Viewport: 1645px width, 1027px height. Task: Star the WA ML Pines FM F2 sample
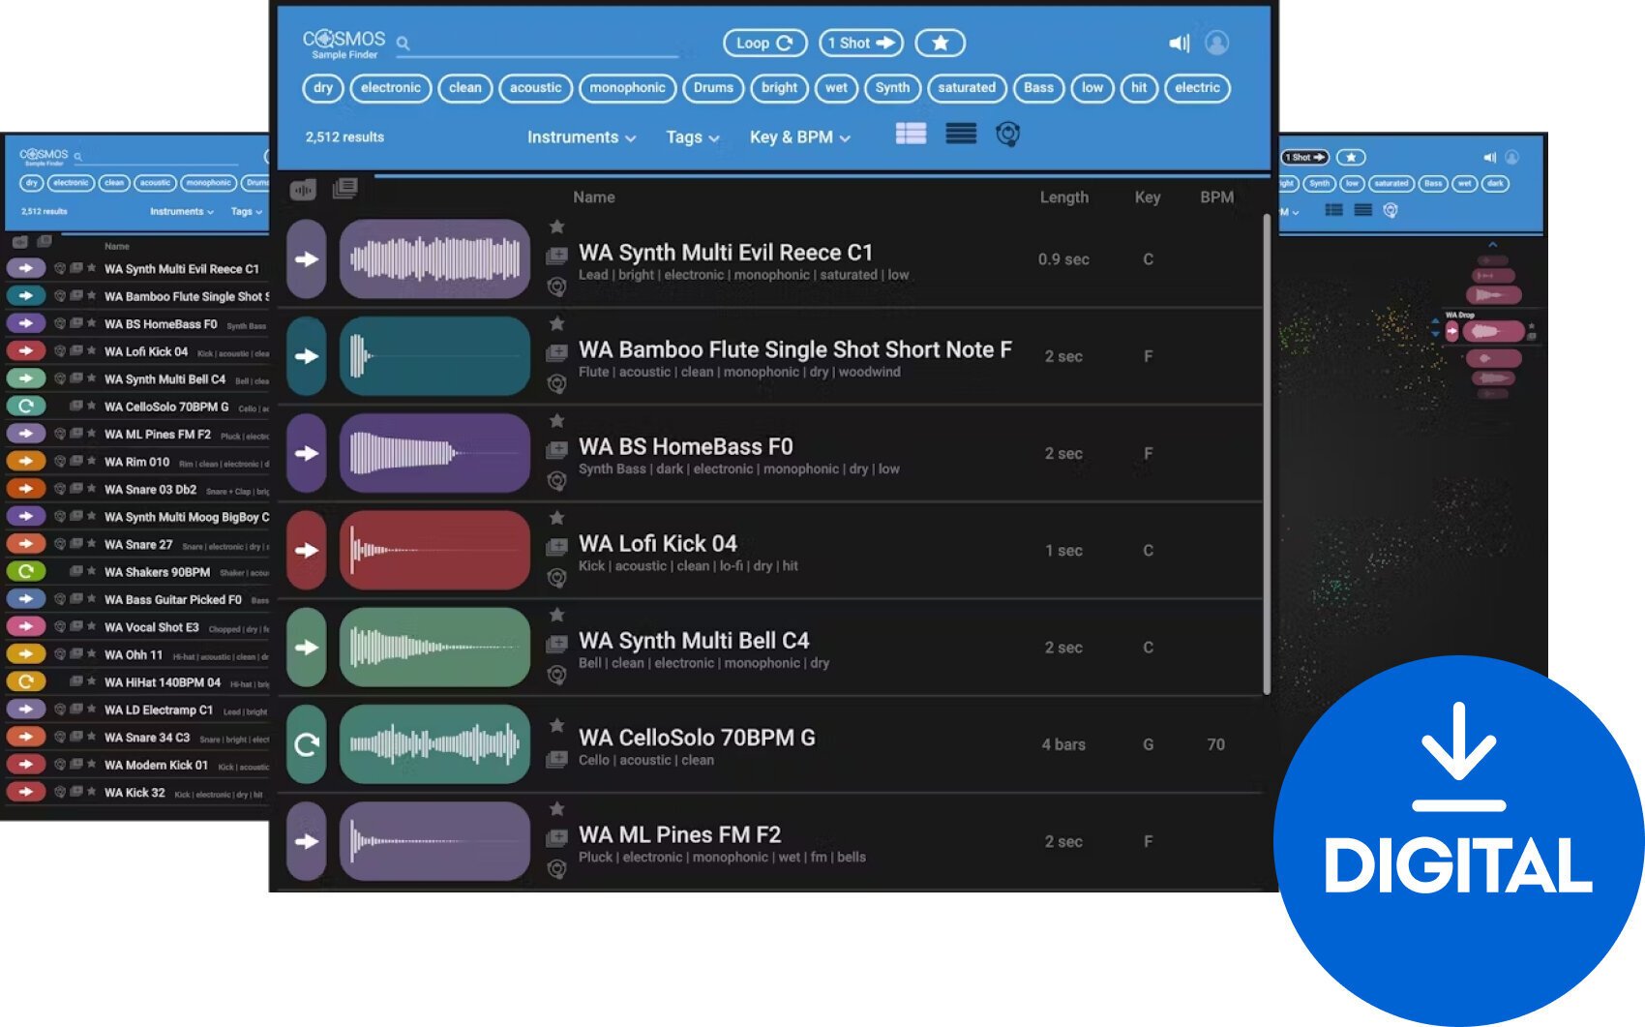point(556,808)
